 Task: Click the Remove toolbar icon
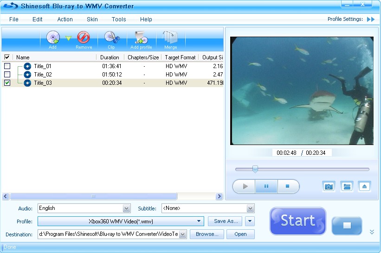(x=84, y=38)
